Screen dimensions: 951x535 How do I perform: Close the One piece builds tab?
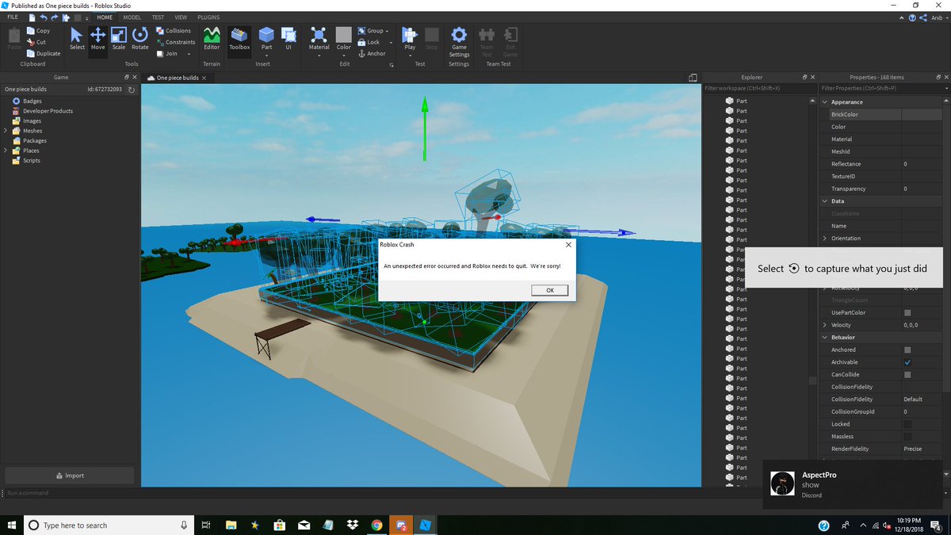(204, 78)
